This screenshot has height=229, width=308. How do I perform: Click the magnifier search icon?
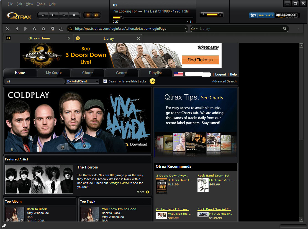tap(285, 29)
